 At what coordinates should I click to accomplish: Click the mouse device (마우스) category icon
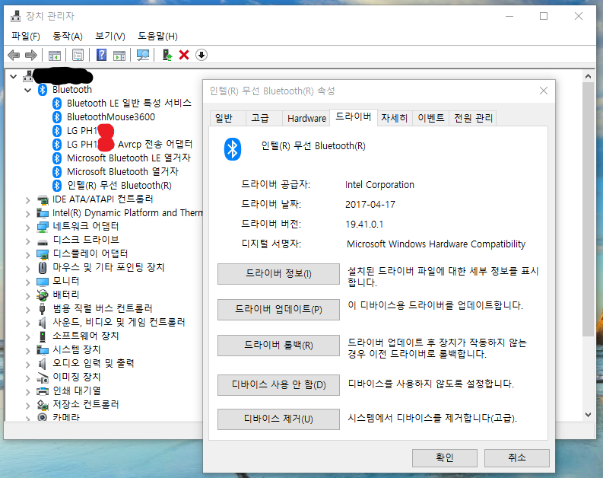tap(43, 267)
